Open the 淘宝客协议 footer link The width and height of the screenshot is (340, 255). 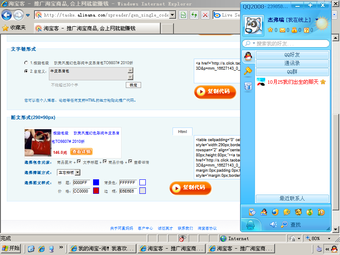click(x=207, y=228)
